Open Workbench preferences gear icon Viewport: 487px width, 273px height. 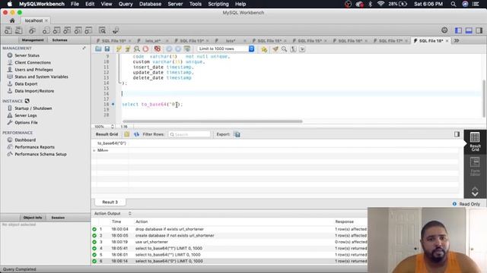pos(444,30)
